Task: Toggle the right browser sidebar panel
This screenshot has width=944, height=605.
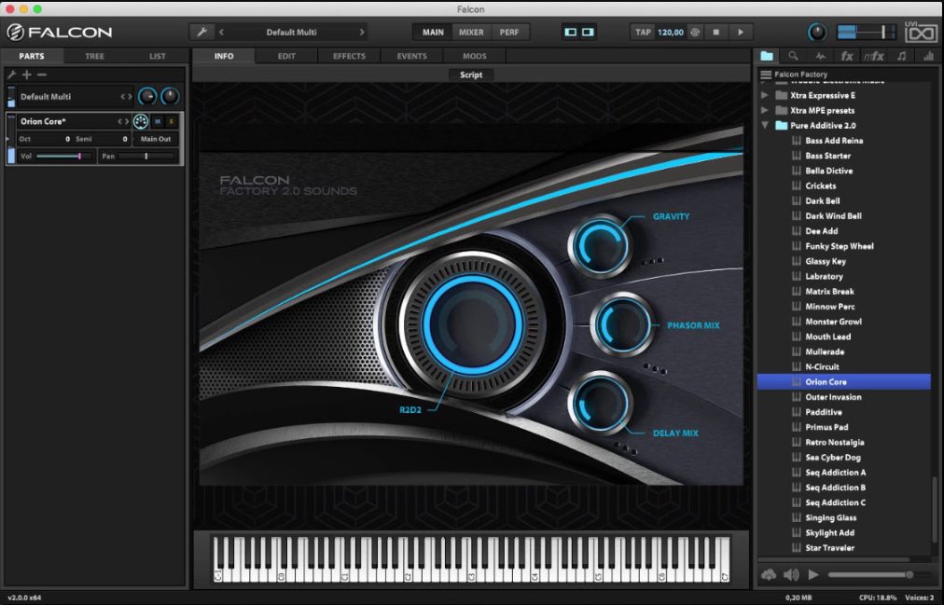Action: (588, 32)
